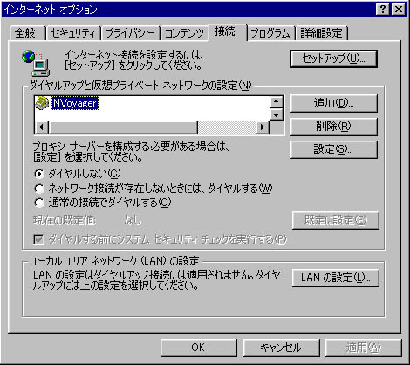The width and height of the screenshot is (410, 365).
Task: Select the ダイヤルしない radio option
Action: [39, 174]
